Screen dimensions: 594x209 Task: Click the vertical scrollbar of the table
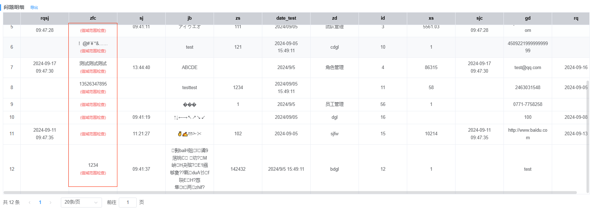pyautogui.click(x=588, y=136)
